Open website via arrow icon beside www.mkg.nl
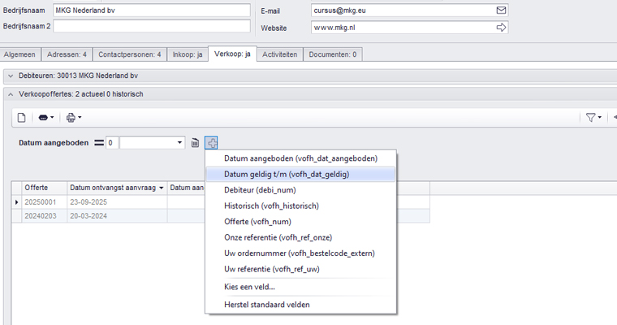 tap(501, 27)
